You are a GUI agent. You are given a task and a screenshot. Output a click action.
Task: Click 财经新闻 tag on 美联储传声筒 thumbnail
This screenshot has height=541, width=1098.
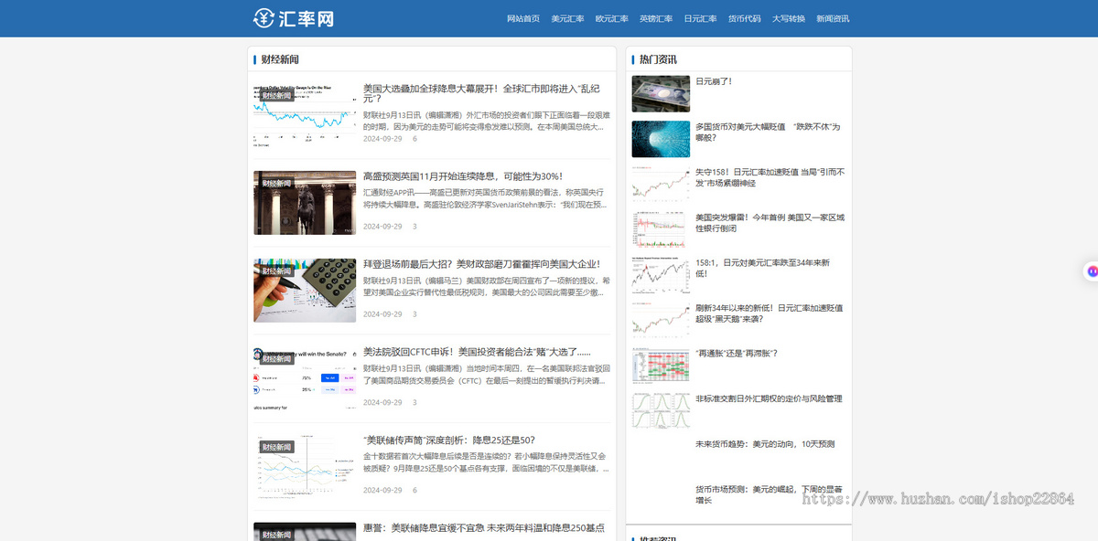point(276,447)
